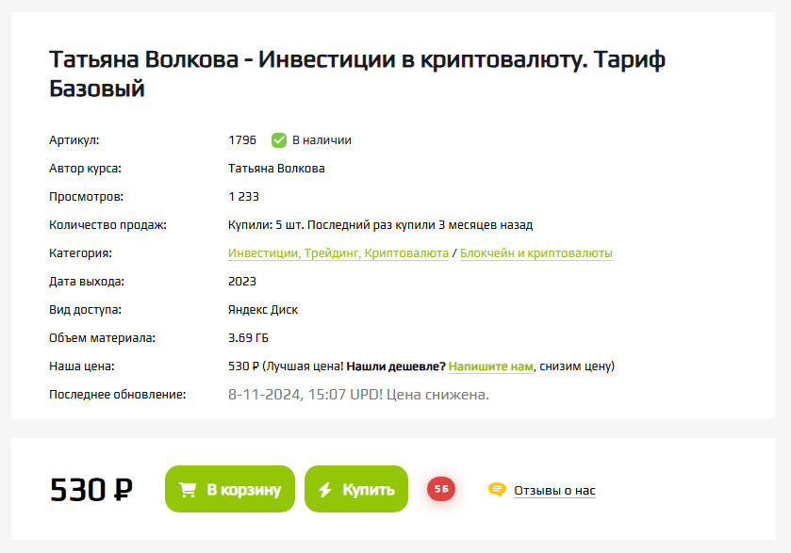Screen dimensions: 791x553
Task: Open 'Отзывы о нас' reviews link
Action: (x=554, y=490)
